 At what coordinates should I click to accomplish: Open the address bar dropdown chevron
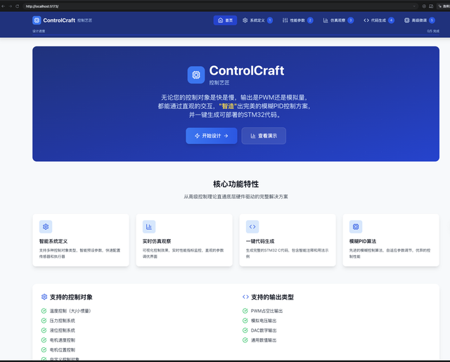414,6
